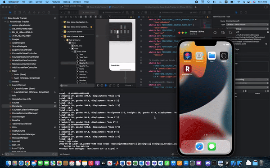Open Watch app on simulator
Image resolution: width=270 pixels, height=168 pixels.
click(224, 56)
